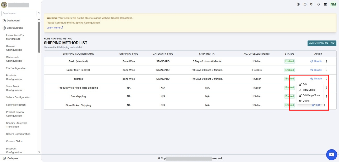Screen dimensions: 339x162
Task: Open Sellers Configuration
Action: tap(18, 97)
